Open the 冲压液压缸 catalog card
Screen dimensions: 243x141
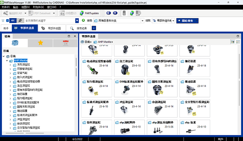point(129,108)
